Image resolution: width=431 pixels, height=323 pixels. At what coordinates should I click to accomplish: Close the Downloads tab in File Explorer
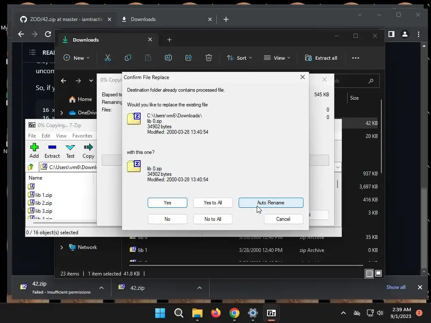(150, 40)
